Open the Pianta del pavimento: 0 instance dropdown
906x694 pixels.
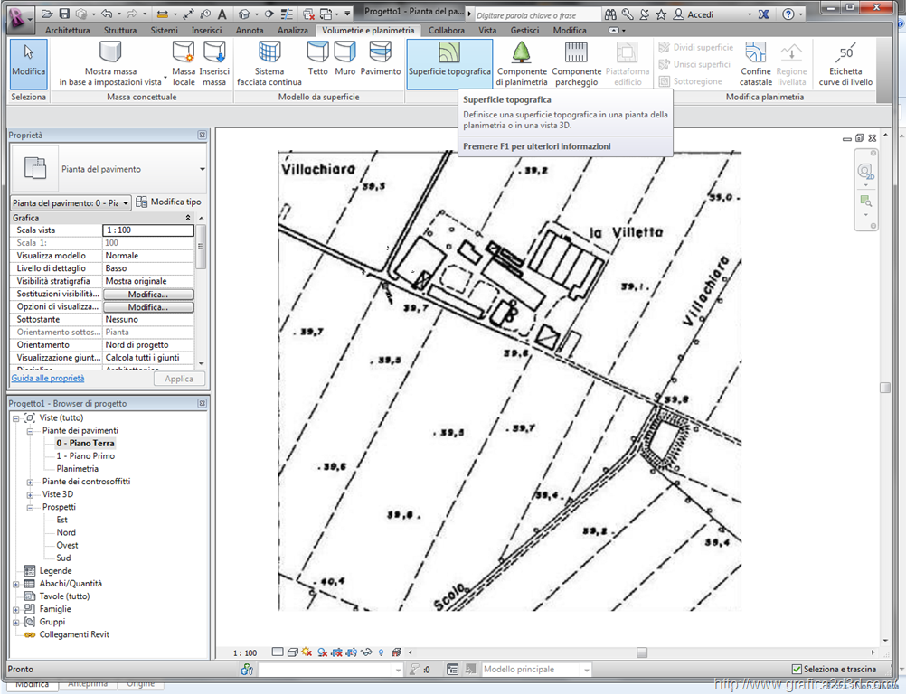[126, 203]
